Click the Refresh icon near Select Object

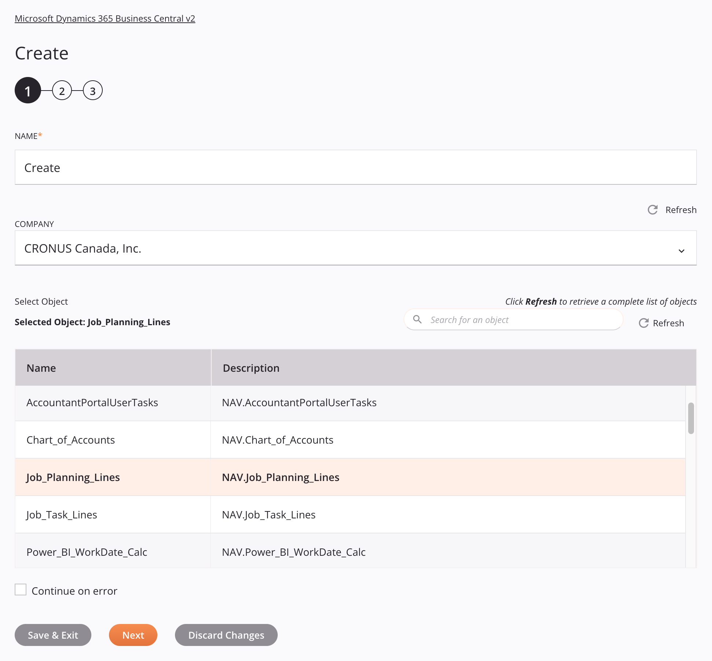[643, 322]
